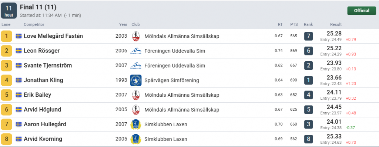The width and height of the screenshot is (379, 147).
Task: Click the heat 11 badge icon
Action: tap(9, 11)
